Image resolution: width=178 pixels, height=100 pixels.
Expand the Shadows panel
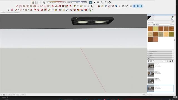tap(160, 57)
